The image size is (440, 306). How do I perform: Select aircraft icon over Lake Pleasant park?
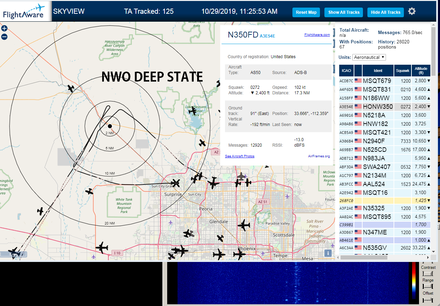coord(193,110)
